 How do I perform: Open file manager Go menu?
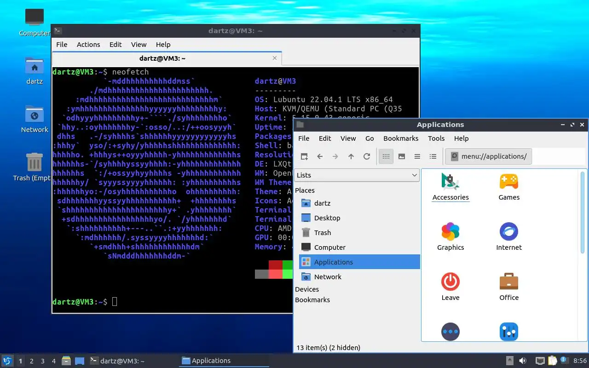(370, 138)
